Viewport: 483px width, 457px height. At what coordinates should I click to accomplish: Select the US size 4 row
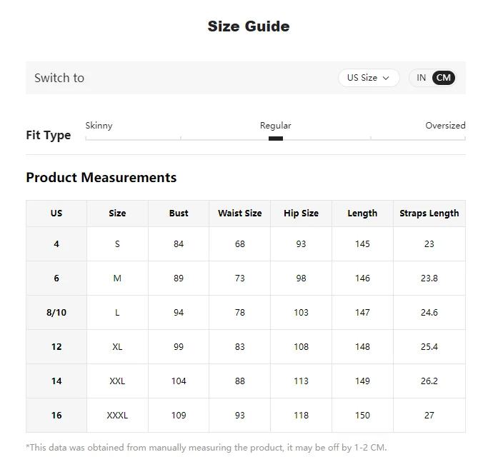tap(246, 244)
